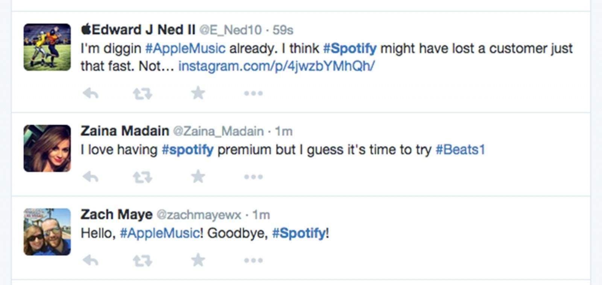Show more options on Zach Maye's tweet
This screenshot has height=285, width=602.
(253, 260)
